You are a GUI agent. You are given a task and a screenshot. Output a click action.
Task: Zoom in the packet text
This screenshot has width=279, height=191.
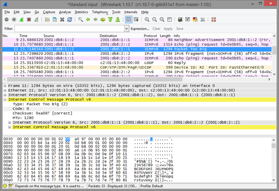(x=147, y=20)
